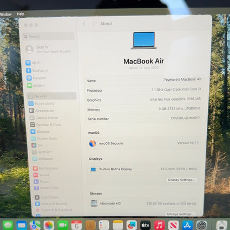
Task: Open App Store from the Dock
Action: pyautogui.click(x=187, y=225)
